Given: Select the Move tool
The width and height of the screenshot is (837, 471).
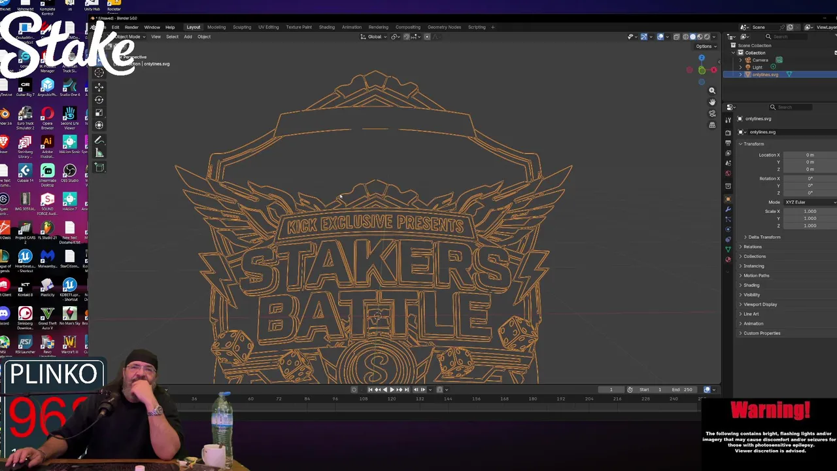Looking at the screenshot, I should coord(99,87).
